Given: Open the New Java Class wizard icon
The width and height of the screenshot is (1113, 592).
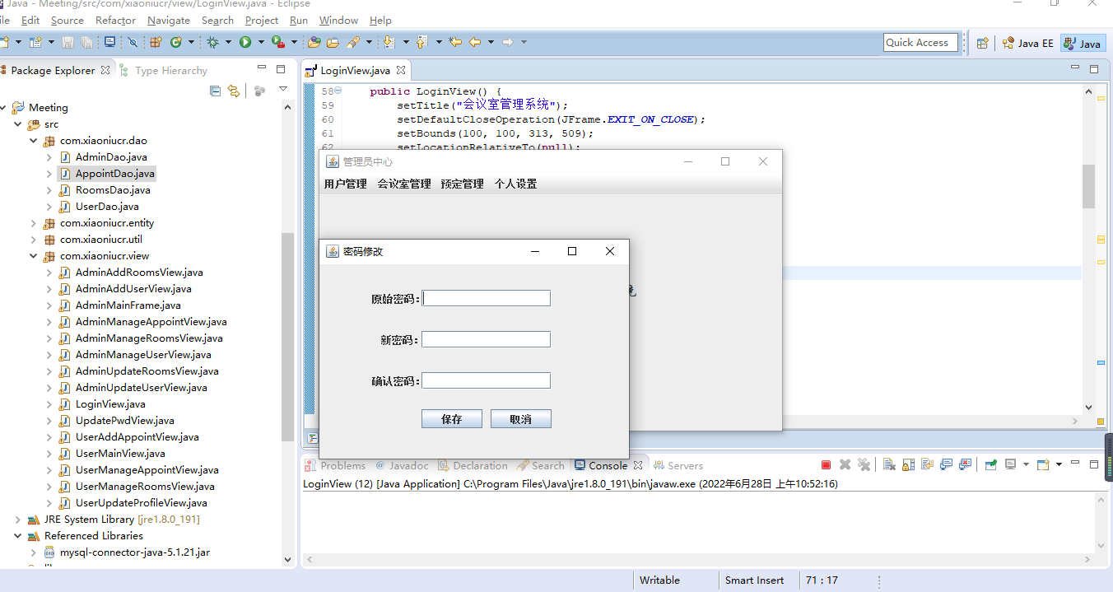Looking at the screenshot, I should (x=176, y=42).
